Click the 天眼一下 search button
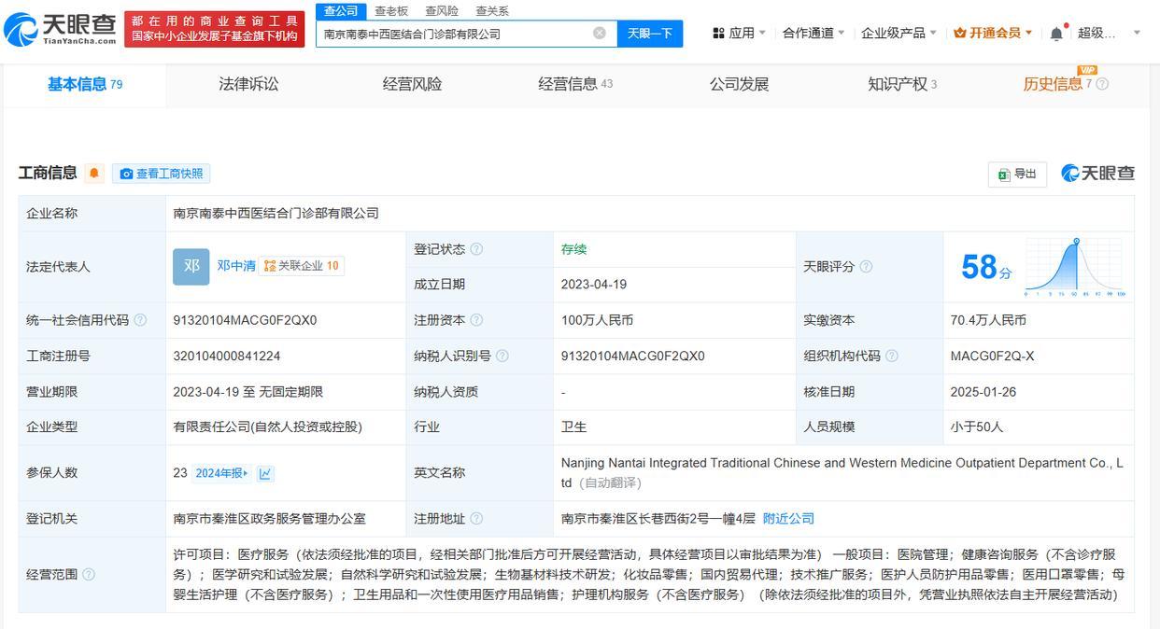This screenshot has width=1160, height=629. pyautogui.click(x=650, y=34)
